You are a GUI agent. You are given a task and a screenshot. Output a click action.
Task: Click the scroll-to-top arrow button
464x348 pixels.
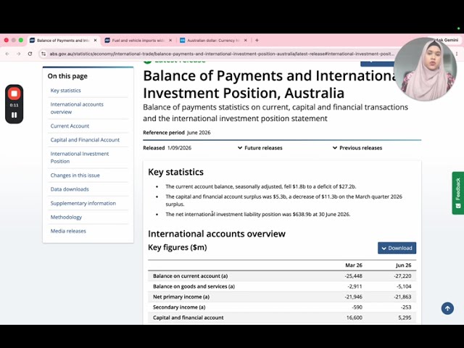447,308
